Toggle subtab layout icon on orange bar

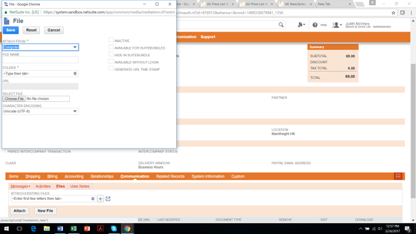pyautogui.click(x=398, y=176)
